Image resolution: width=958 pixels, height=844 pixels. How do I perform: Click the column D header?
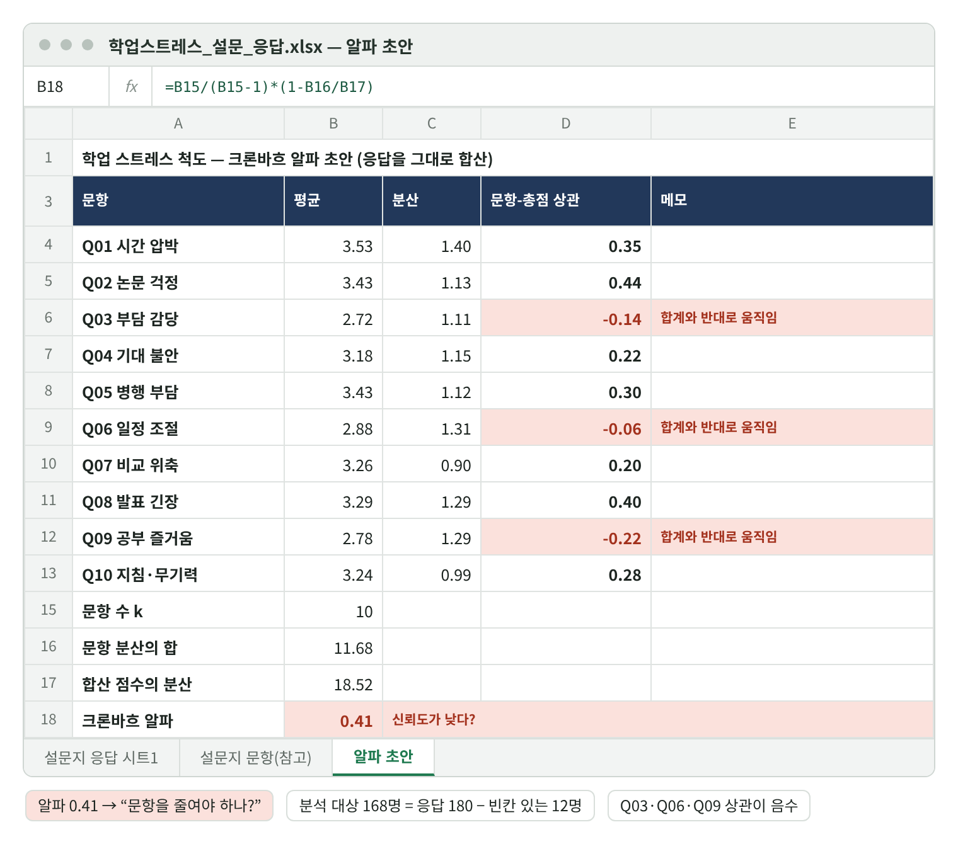pos(566,123)
